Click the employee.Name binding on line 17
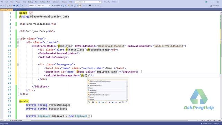This screenshot has width=222, height=125. tap(107, 72)
